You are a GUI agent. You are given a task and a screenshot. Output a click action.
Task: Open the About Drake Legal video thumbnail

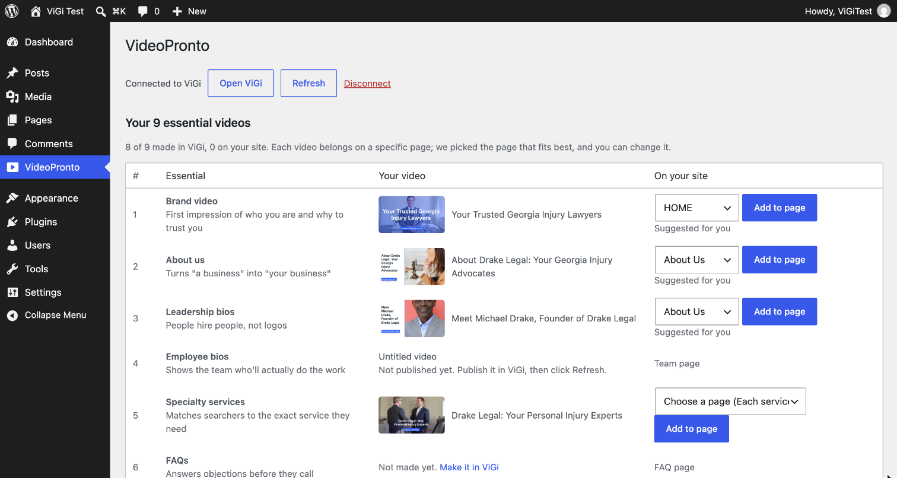click(412, 267)
